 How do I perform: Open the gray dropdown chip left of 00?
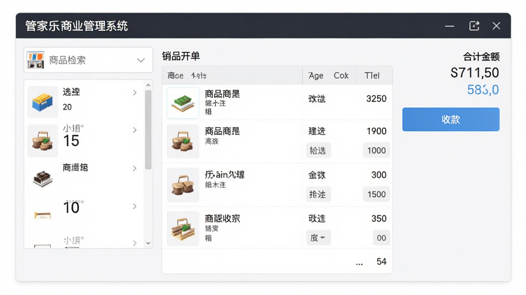click(318, 238)
